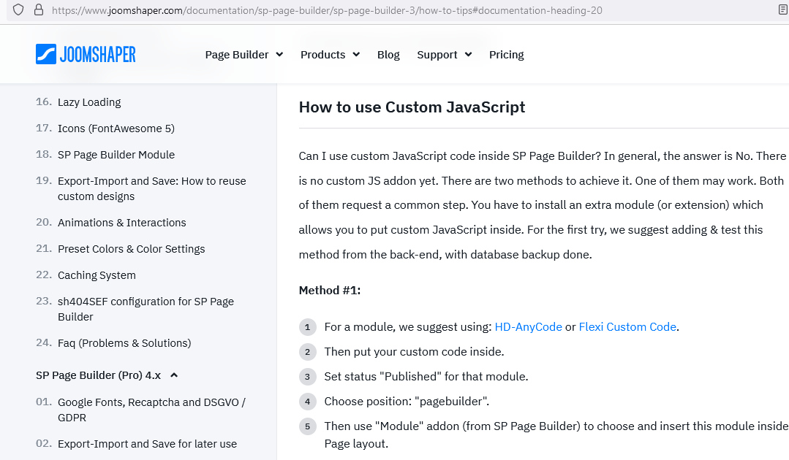Image resolution: width=789 pixels, height=460 pixels.
Task: Select Lazy Loading in sidebar
Action: click(x=89, y=102)
